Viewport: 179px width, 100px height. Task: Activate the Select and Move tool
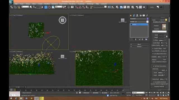click(x=46, y=7)
